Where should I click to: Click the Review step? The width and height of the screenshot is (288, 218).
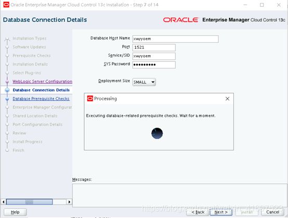coord(19,133)
